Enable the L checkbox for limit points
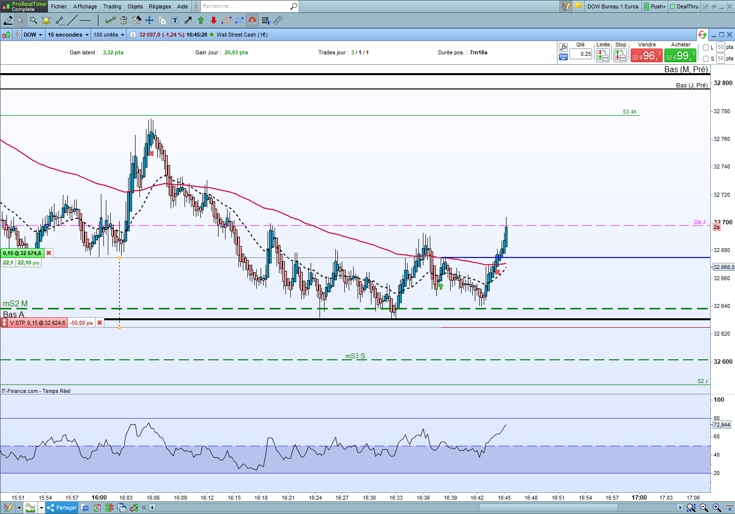The width and height of the screenshot is (735, 514). [706, 47]
